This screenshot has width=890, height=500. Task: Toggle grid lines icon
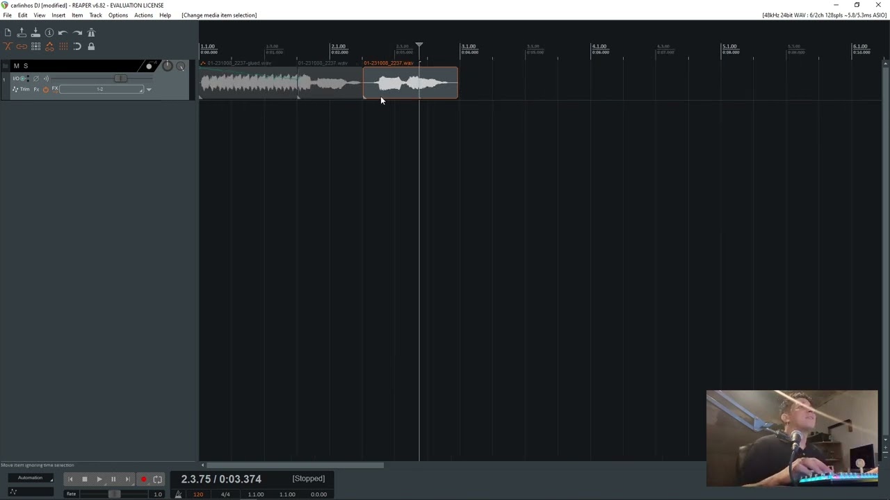(63, 47)
